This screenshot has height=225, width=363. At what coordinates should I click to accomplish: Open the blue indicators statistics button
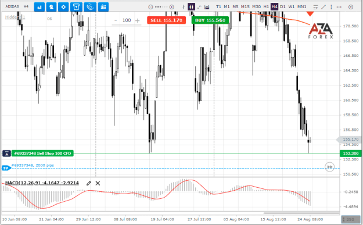click(103, 7)
